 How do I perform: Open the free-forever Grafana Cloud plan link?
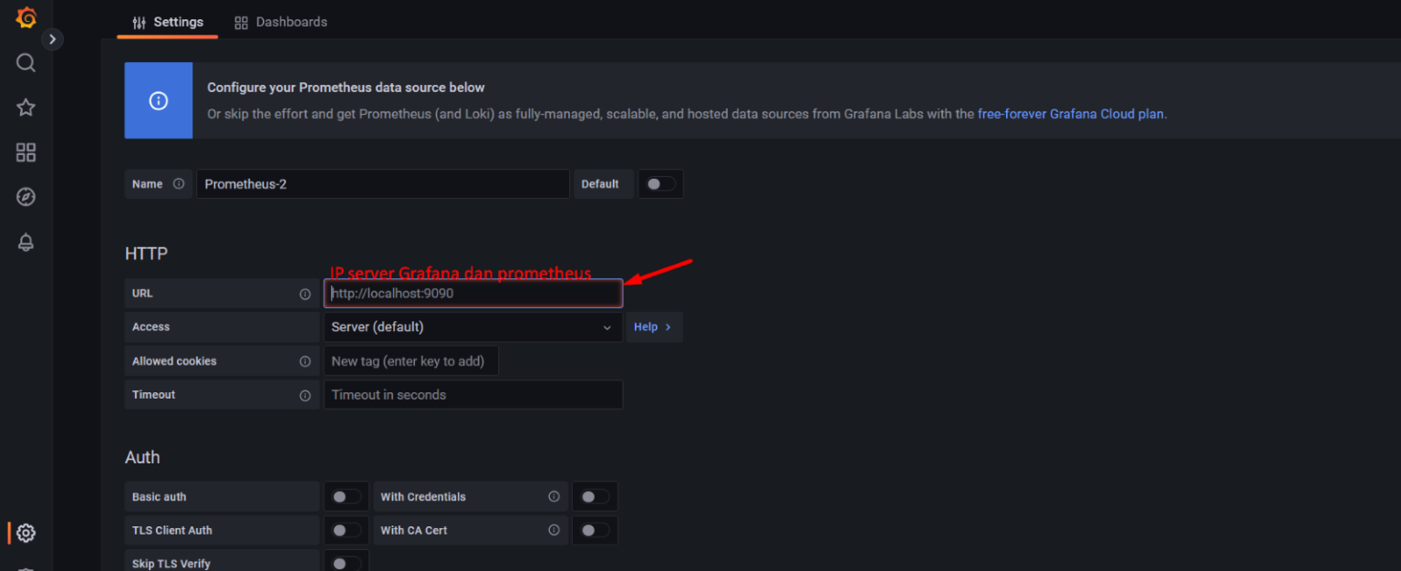tap(1070, 114)
